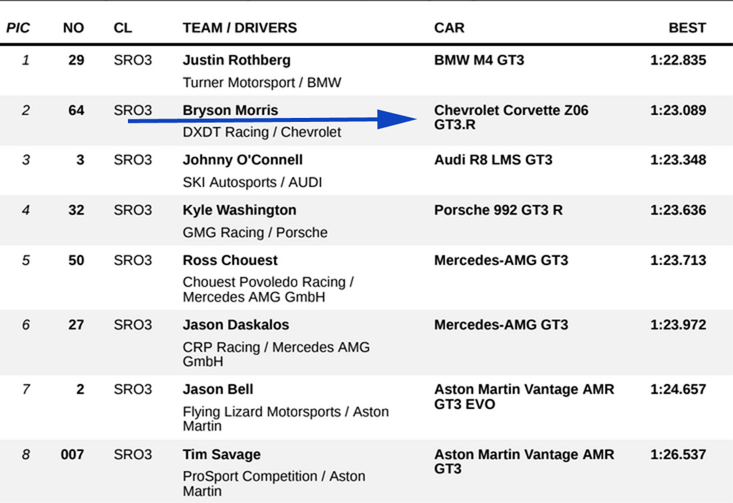
Task: Click the Porsche 992 GT3 R entry
Action: [498, 210]
